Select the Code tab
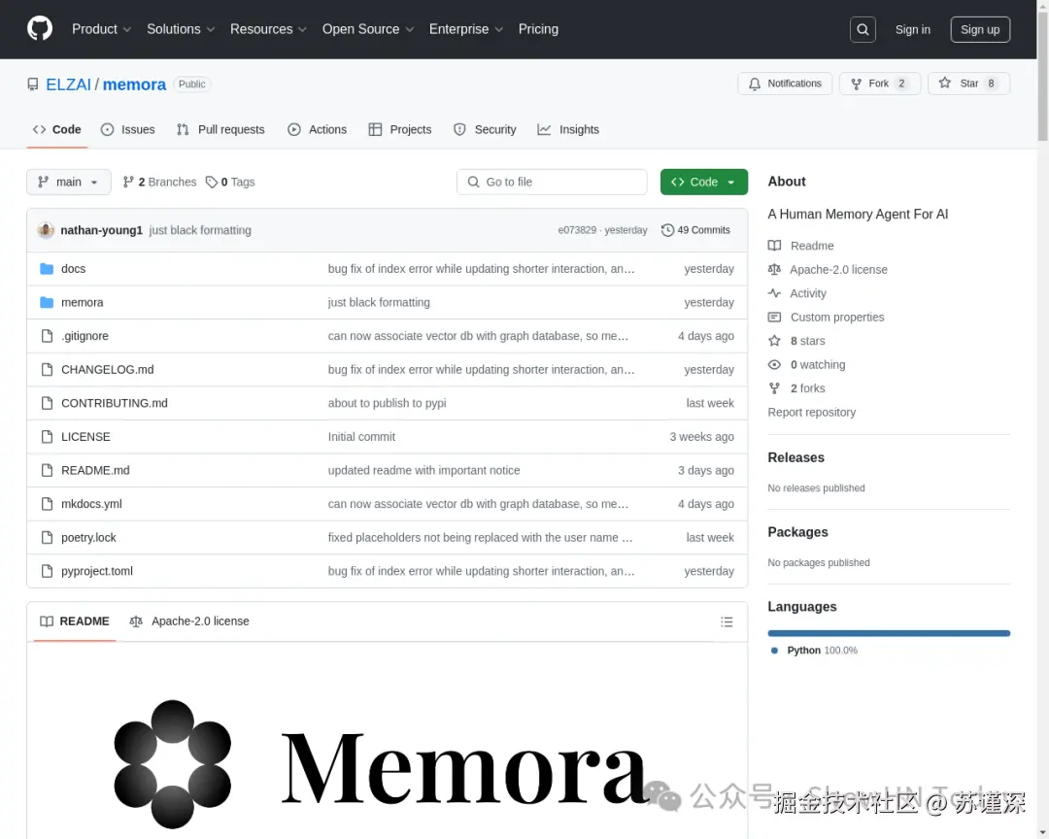Screen dimensions: 1049x839 57,130
